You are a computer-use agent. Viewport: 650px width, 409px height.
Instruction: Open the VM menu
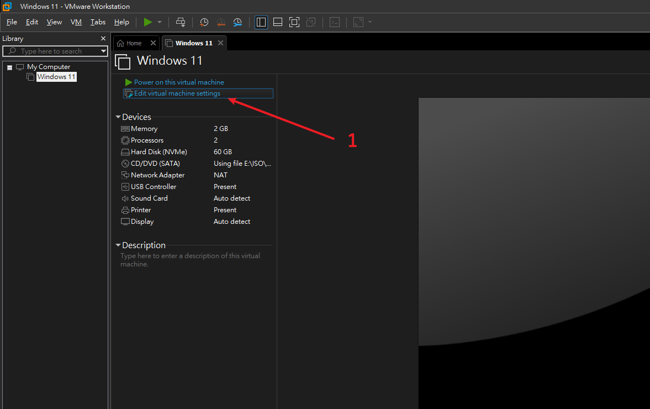tap(76, 22)
